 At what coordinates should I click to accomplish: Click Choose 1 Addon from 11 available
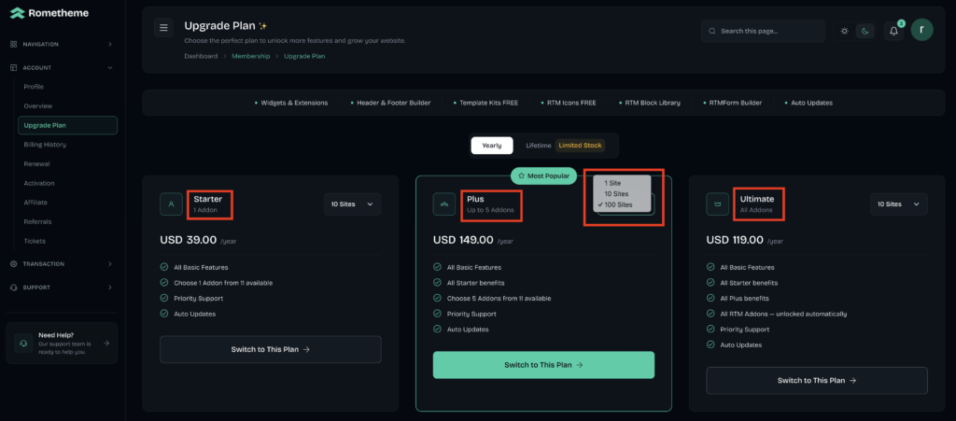tap(223, 283)
